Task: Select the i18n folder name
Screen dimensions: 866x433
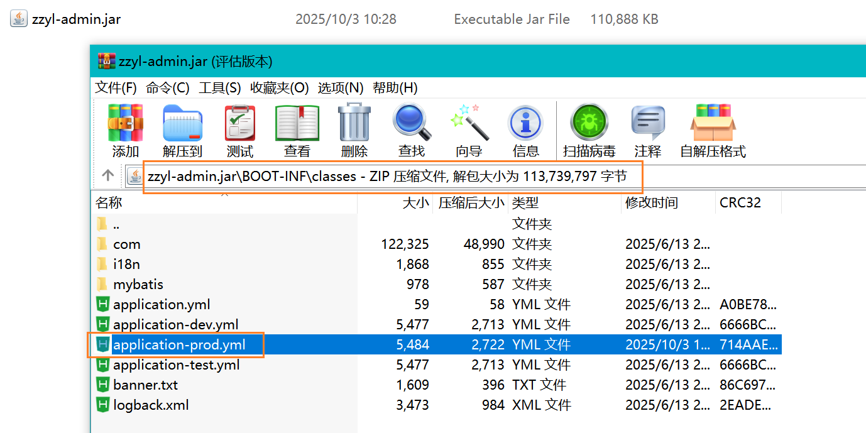Action: 127,264
